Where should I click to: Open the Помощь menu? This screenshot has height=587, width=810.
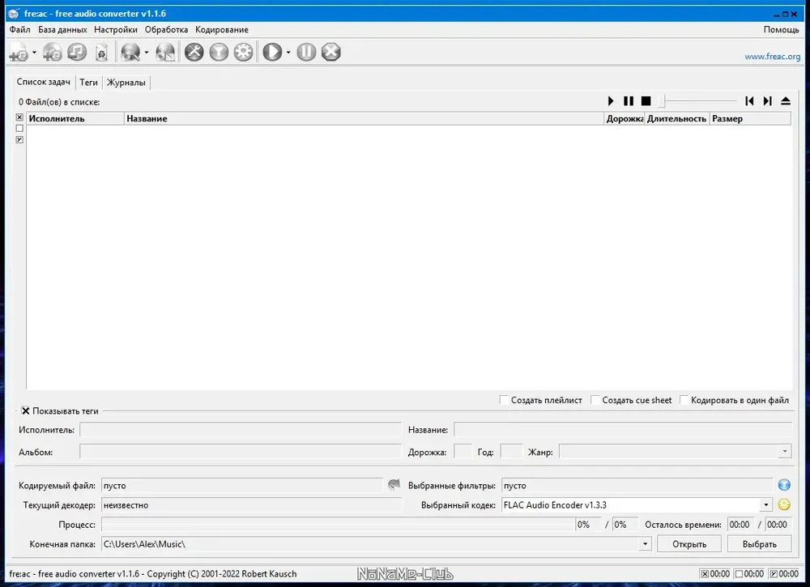[781, 30]
